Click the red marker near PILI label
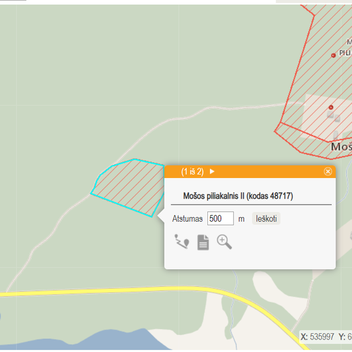The height and width of the screenshot is (352, 352). 333,55
